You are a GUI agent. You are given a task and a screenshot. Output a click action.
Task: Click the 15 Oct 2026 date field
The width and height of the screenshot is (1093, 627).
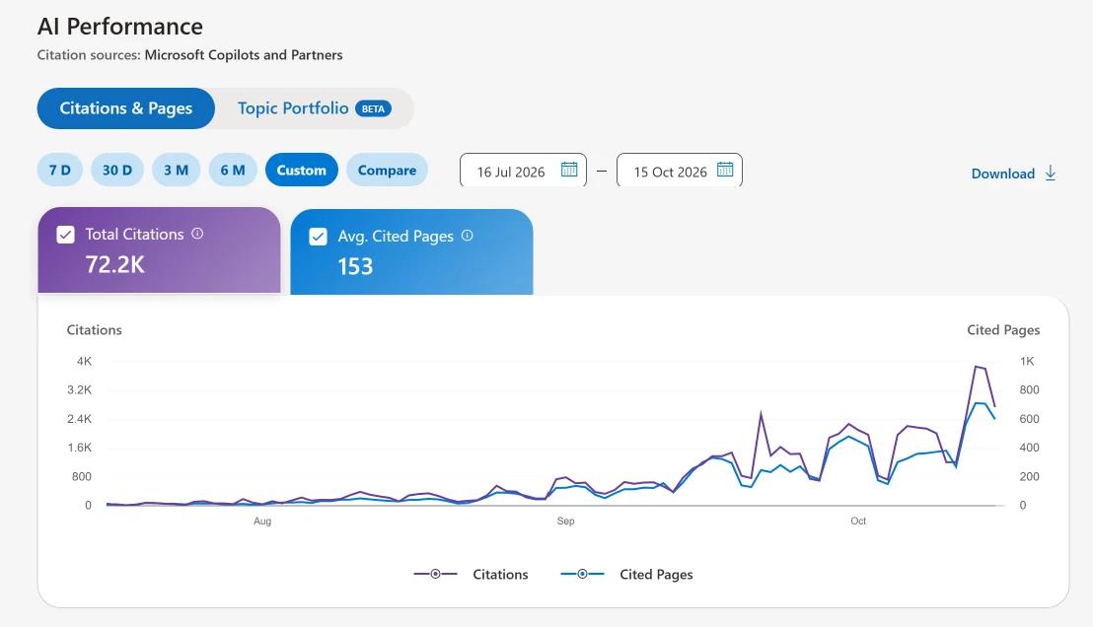pos(680,170)
